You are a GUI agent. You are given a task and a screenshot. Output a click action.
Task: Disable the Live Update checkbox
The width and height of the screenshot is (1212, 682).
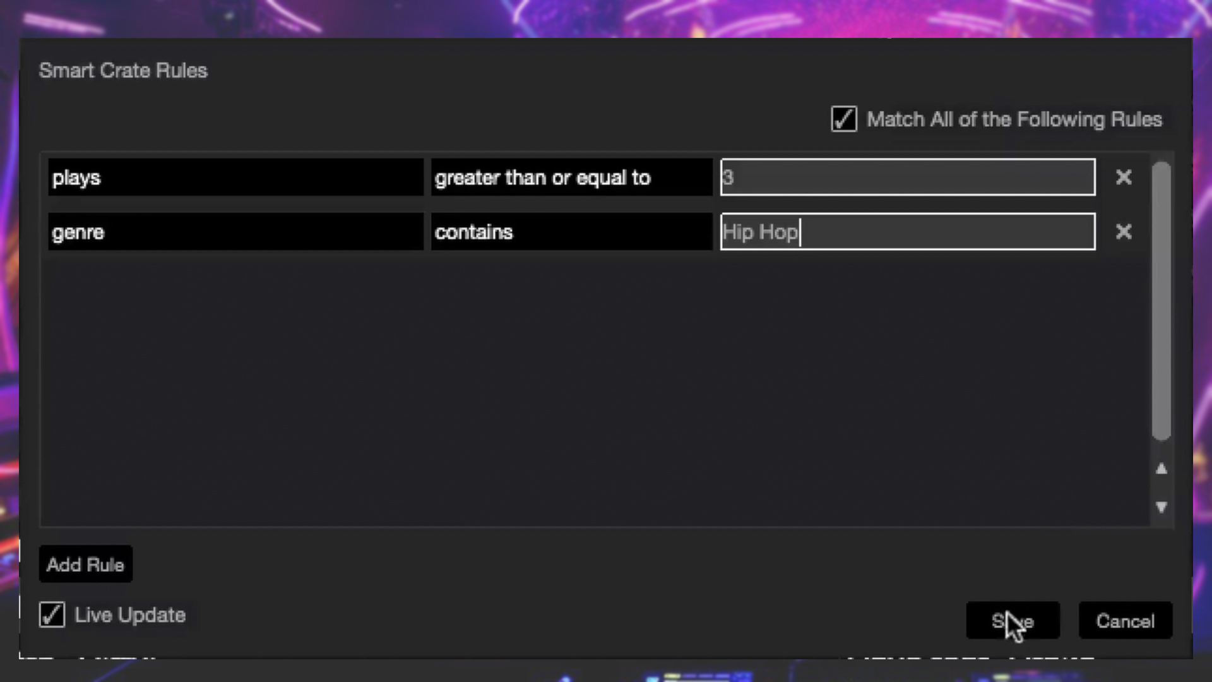tap(52, 614)
